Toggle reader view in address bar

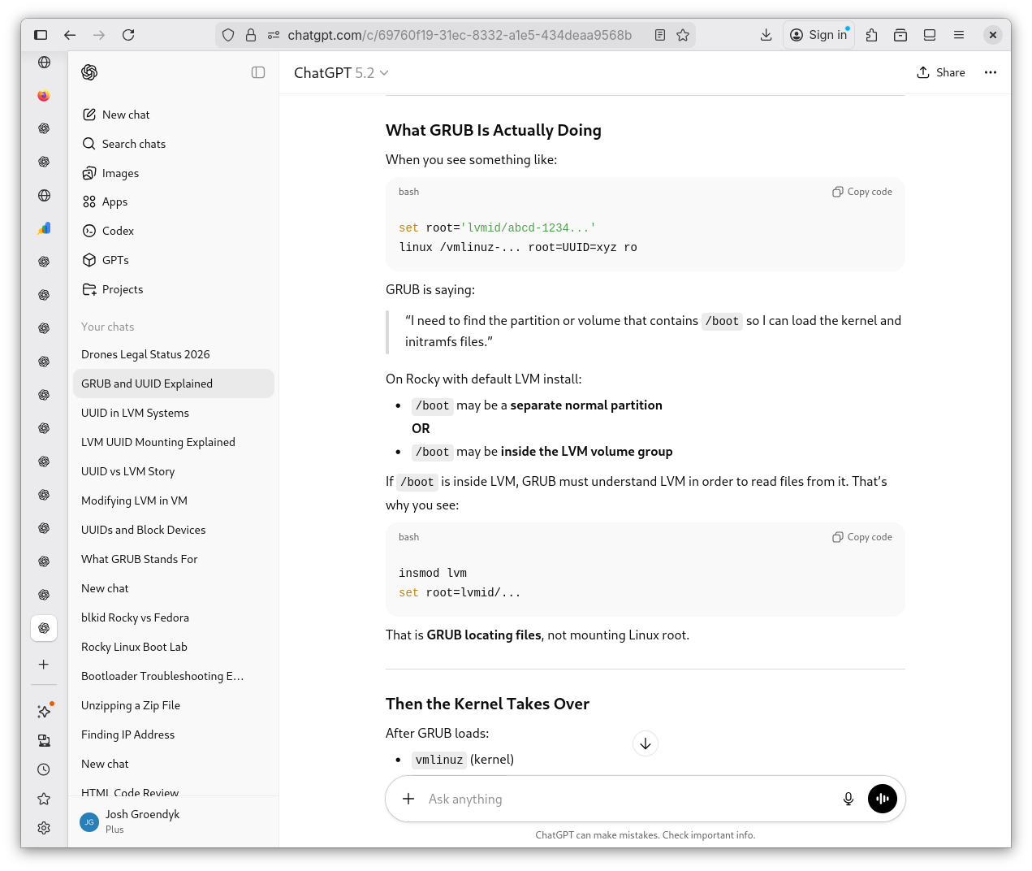point(660,35)
